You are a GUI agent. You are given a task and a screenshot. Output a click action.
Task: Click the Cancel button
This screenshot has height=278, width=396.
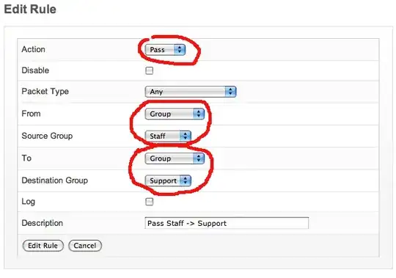point(85,246)
